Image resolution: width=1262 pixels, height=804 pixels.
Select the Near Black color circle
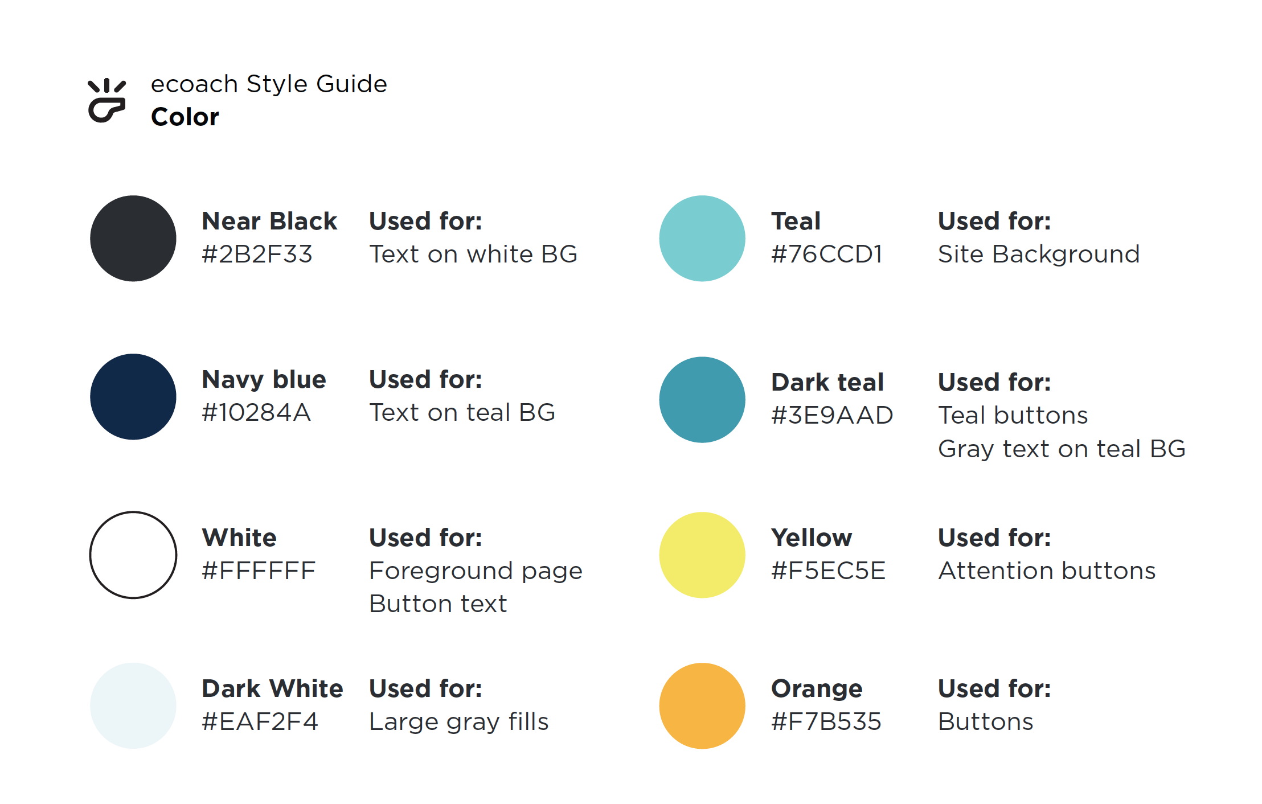coord(133,239)
